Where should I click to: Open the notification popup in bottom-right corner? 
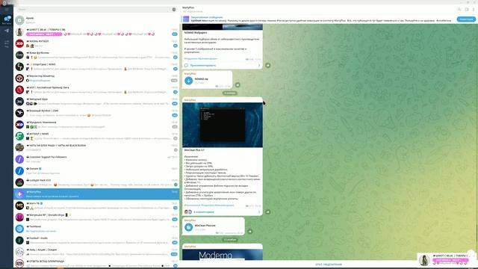[x=447, y=259]
